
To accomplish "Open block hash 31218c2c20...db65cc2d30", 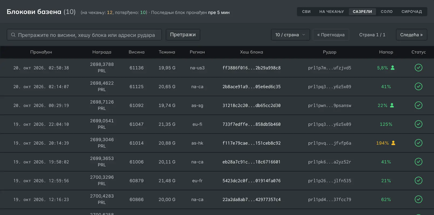I will 252,106.
